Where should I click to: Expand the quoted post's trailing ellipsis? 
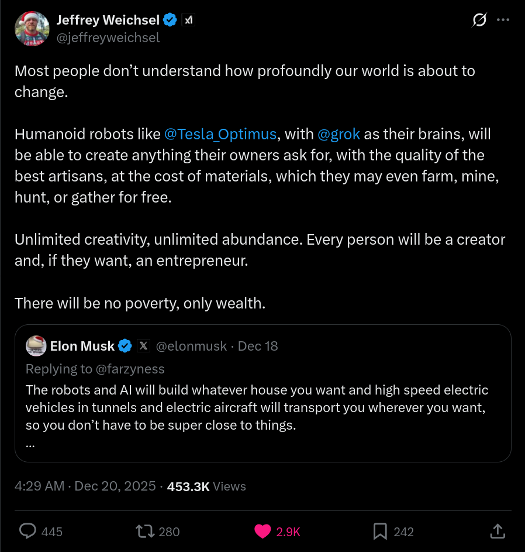click(x=30, y=443)
